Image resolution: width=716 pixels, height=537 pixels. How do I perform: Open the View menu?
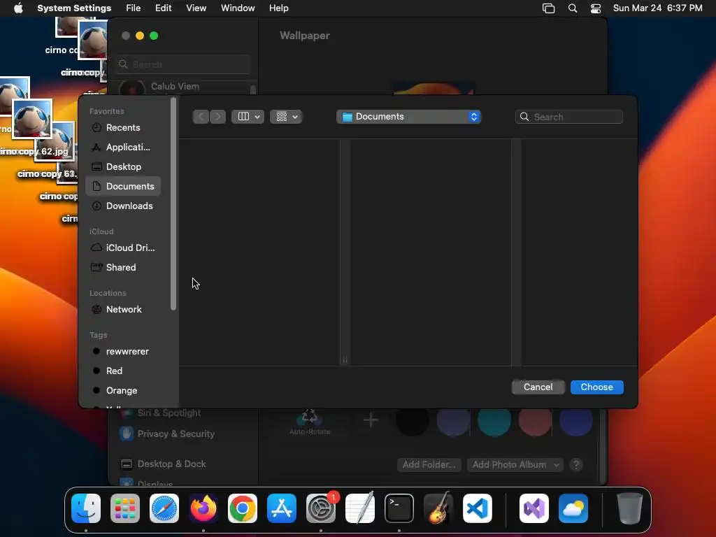(196, 8)
